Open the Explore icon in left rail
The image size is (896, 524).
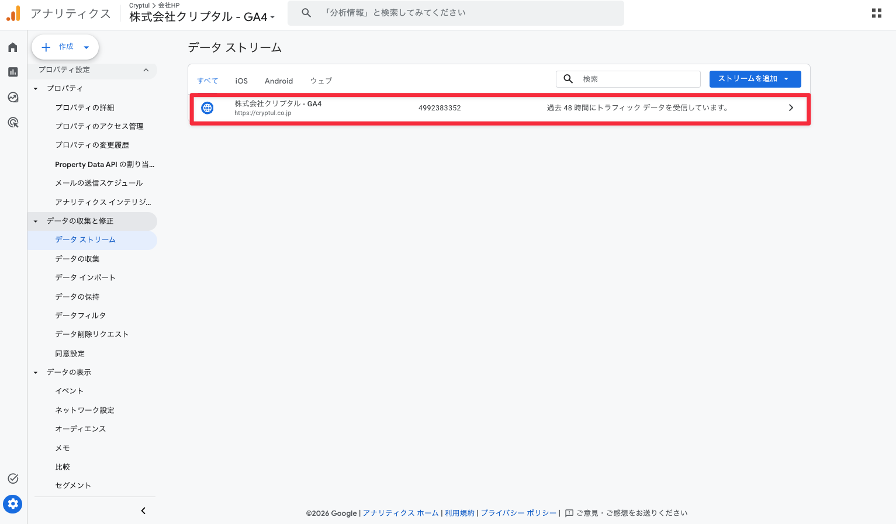click(13, 97)
